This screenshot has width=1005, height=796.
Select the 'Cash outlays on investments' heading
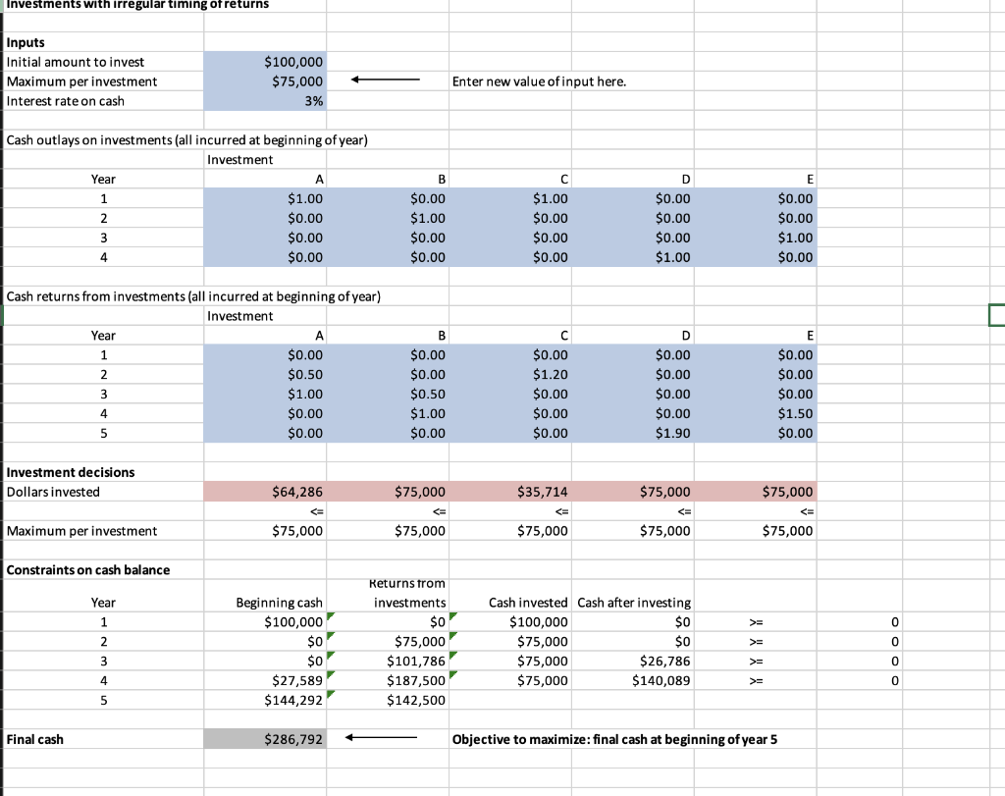click(x=187, y=139)
